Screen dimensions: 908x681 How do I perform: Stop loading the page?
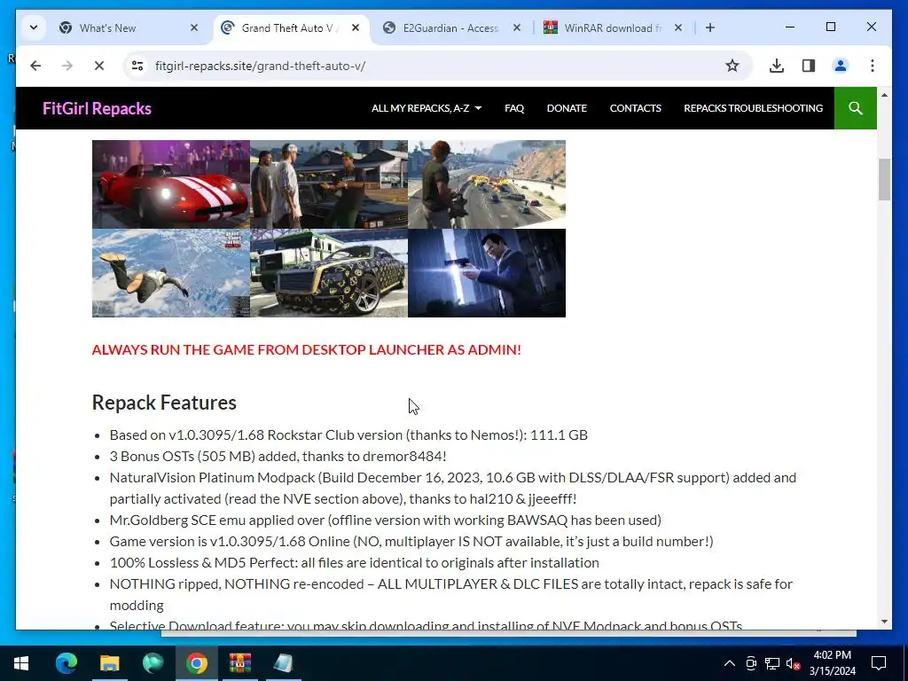click(99, 66)
